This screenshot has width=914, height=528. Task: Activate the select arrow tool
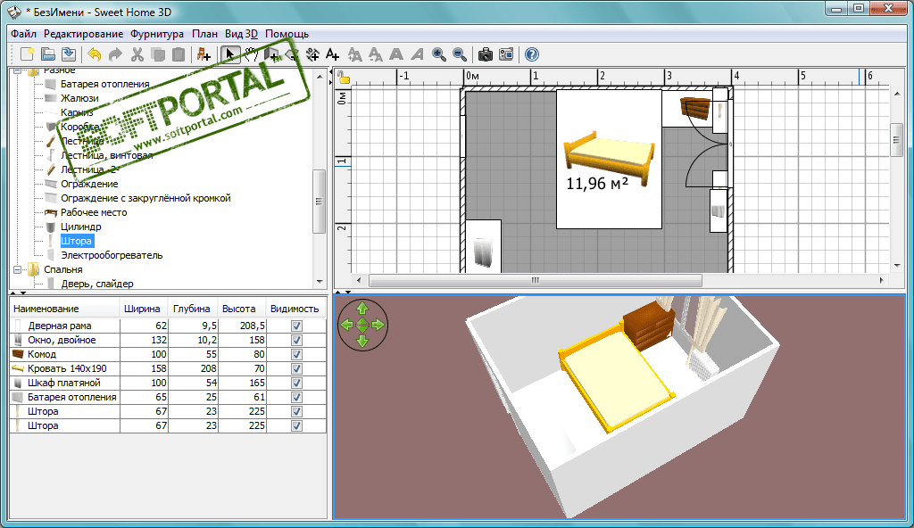229,54
